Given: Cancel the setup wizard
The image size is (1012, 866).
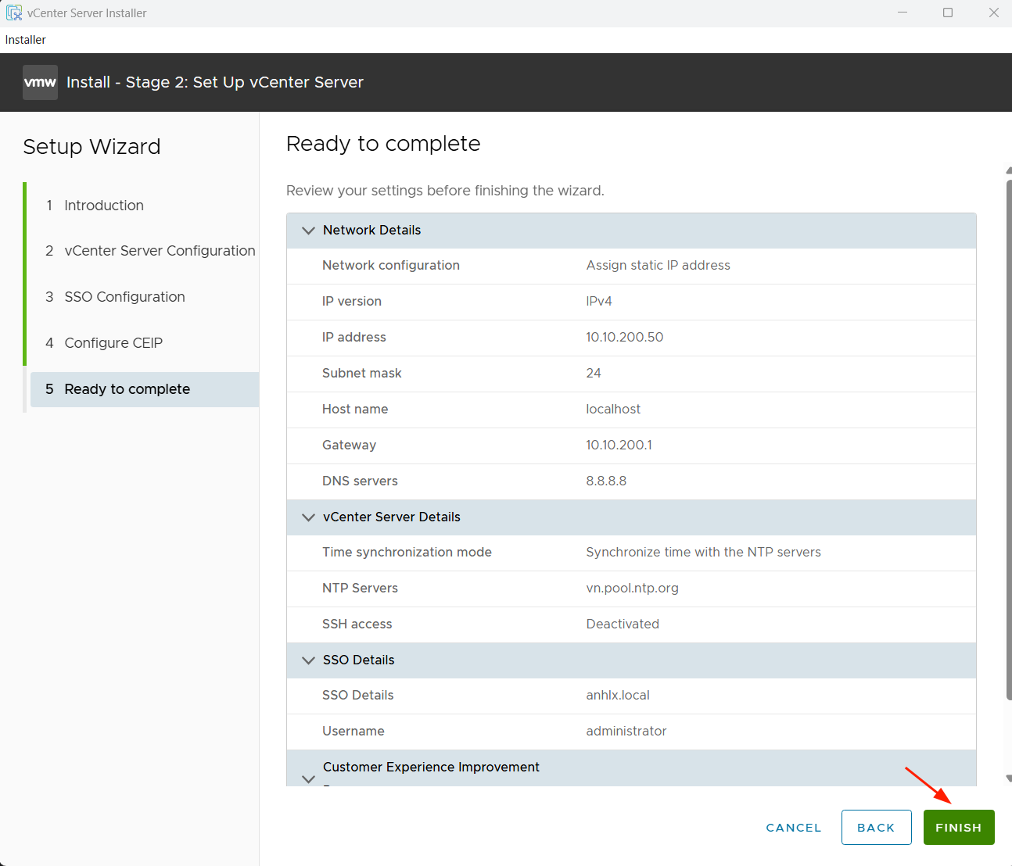Looking at the screenshot, I should 794,828.
